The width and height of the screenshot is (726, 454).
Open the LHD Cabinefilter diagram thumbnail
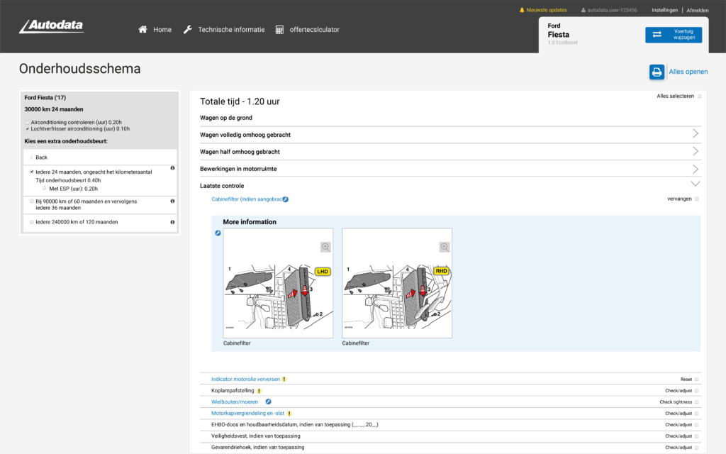(278, 289)
